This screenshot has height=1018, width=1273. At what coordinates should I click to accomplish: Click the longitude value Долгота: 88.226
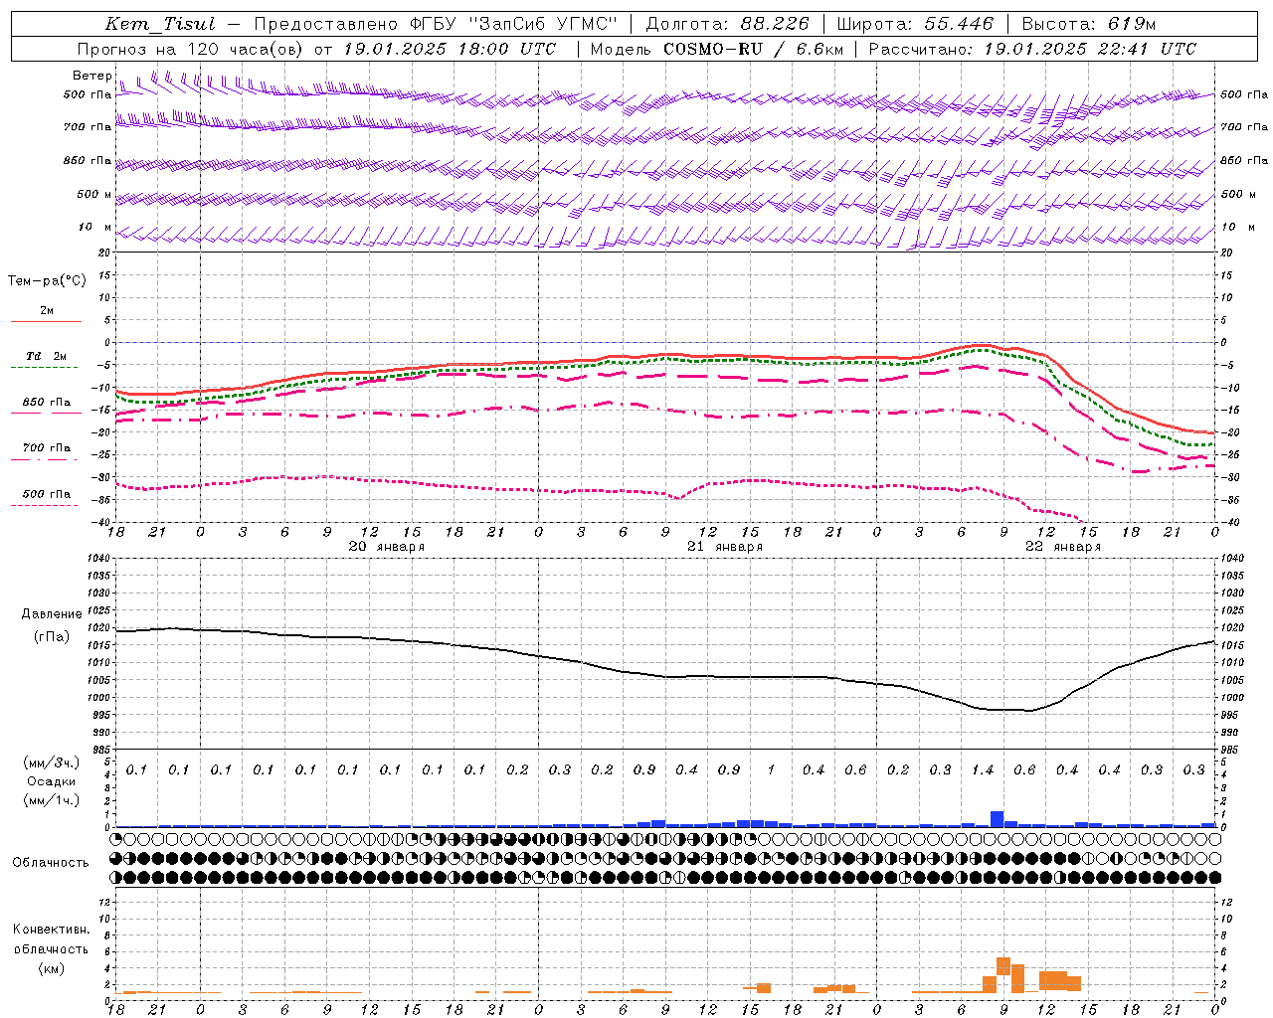tap(727, 24)
